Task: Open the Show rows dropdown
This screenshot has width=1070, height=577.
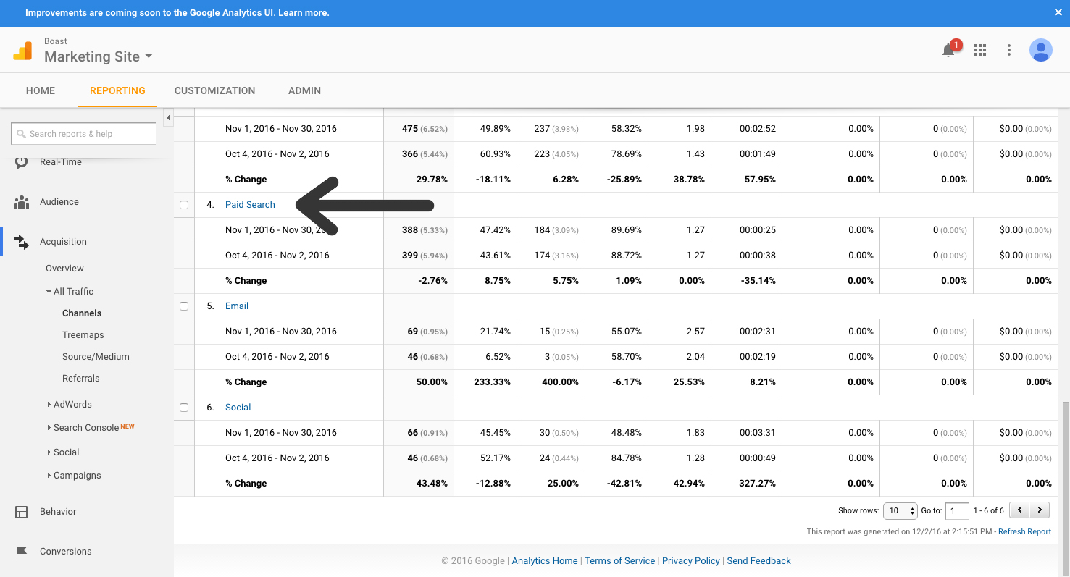Action: [x=900, y=510]
